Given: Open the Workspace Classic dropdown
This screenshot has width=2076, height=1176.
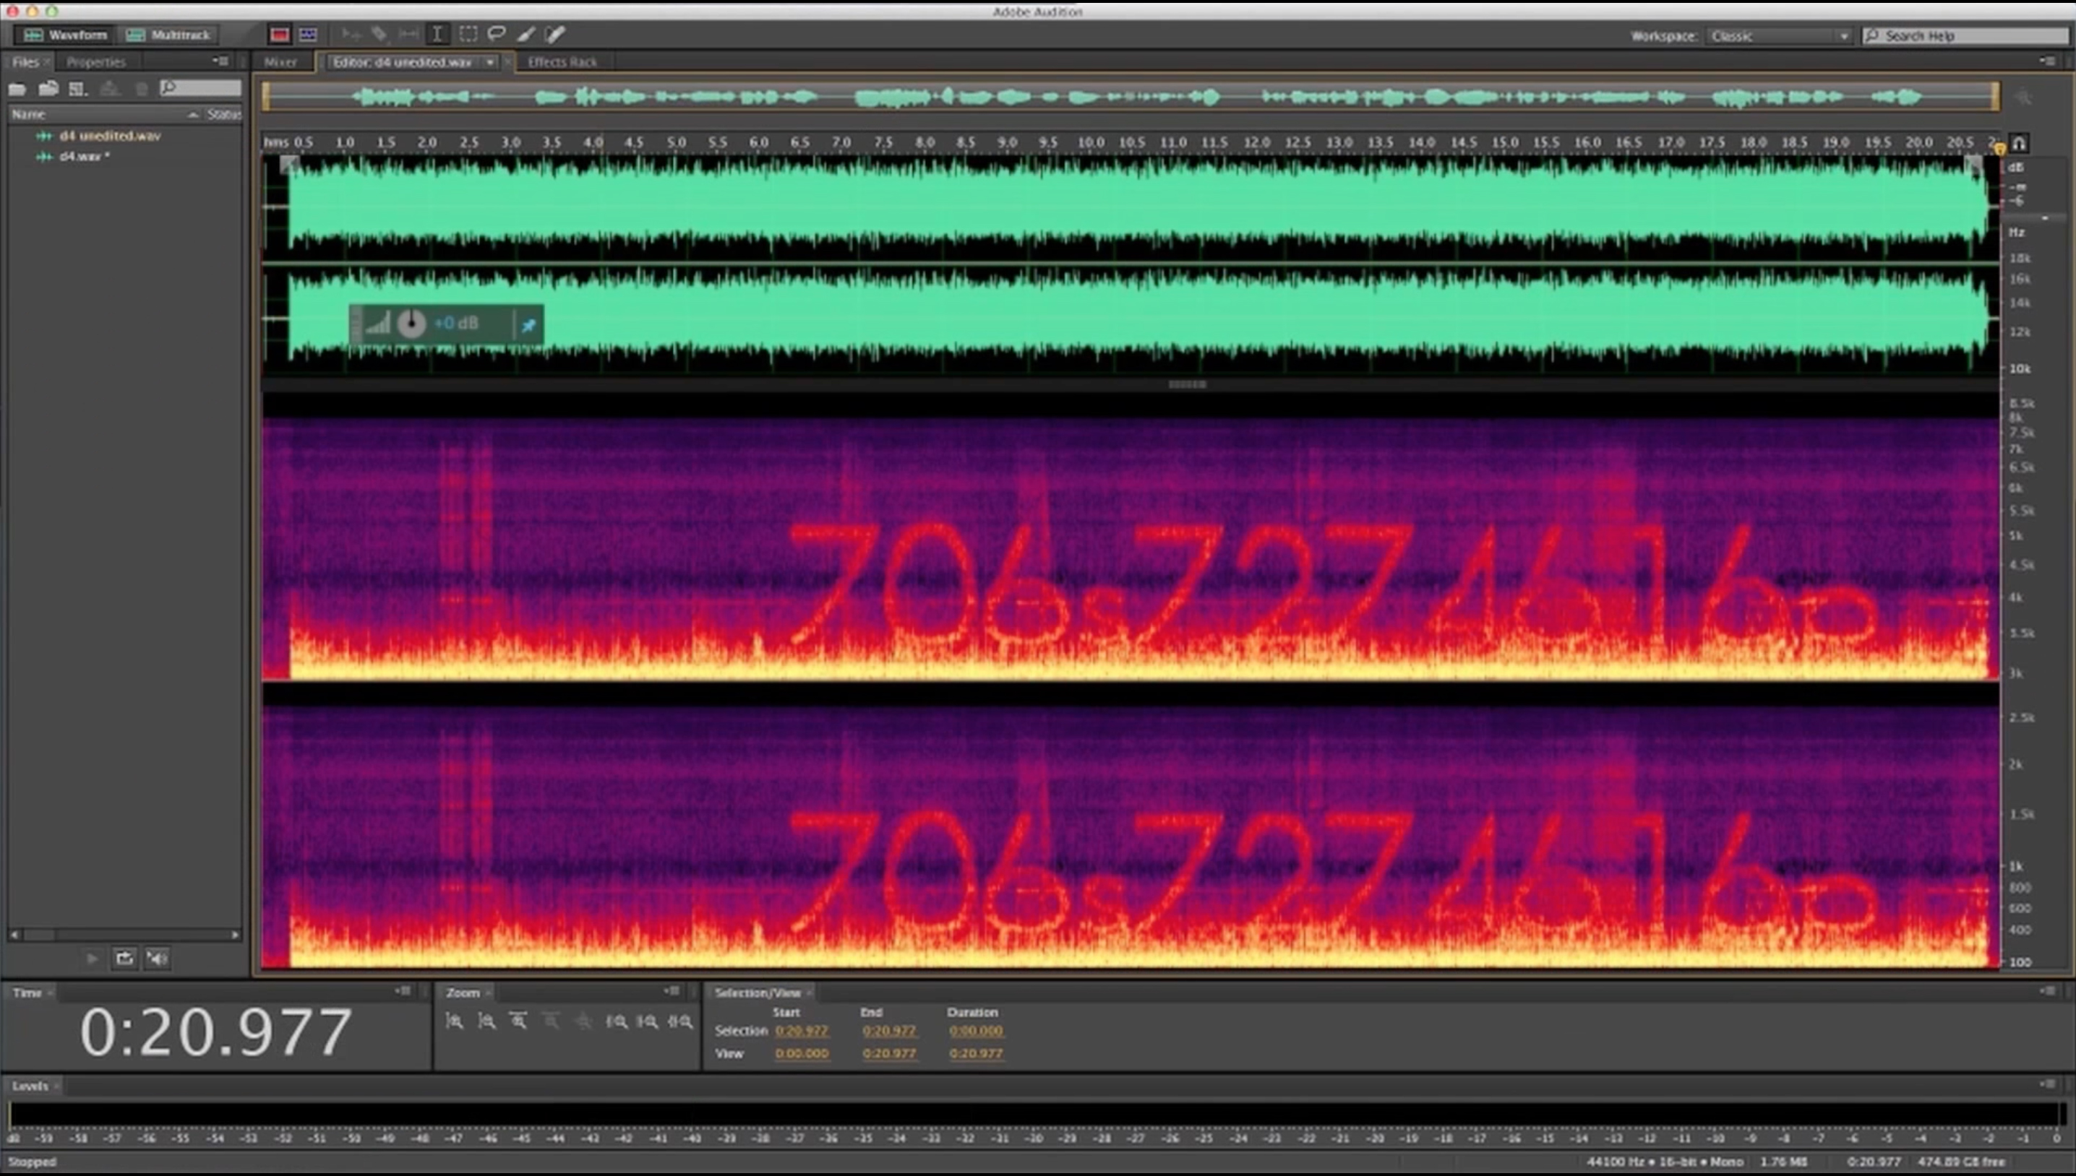Looking at the screenshot, I should pyautogui.click(x=1779, y=36).
